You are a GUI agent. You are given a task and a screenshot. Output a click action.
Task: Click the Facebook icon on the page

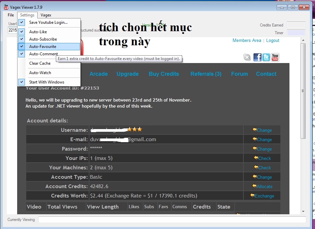[x=257, y=57]
